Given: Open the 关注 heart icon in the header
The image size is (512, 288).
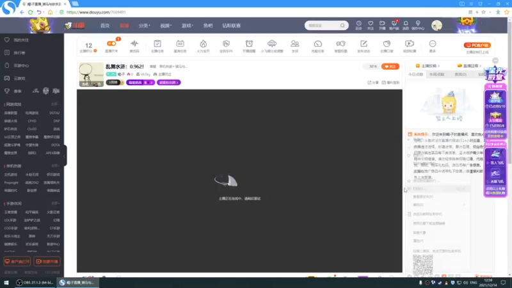Looking at the screenshot, I should coord(371,25).
